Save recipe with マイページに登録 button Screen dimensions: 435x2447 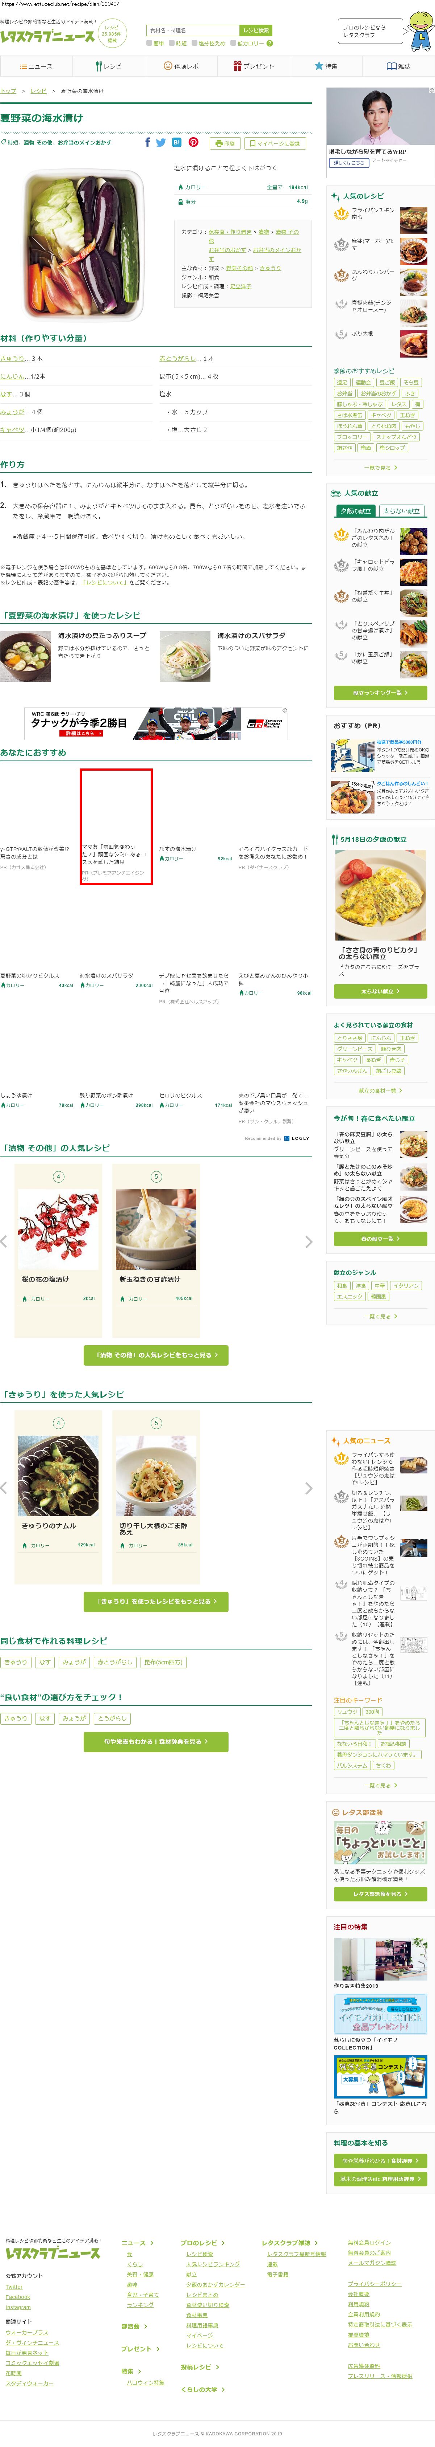coord(276,143)
